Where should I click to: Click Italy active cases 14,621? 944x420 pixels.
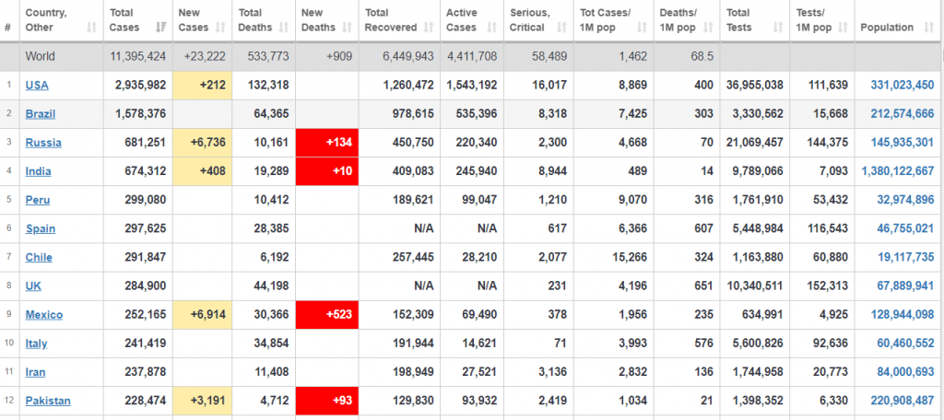pos(479,344)
